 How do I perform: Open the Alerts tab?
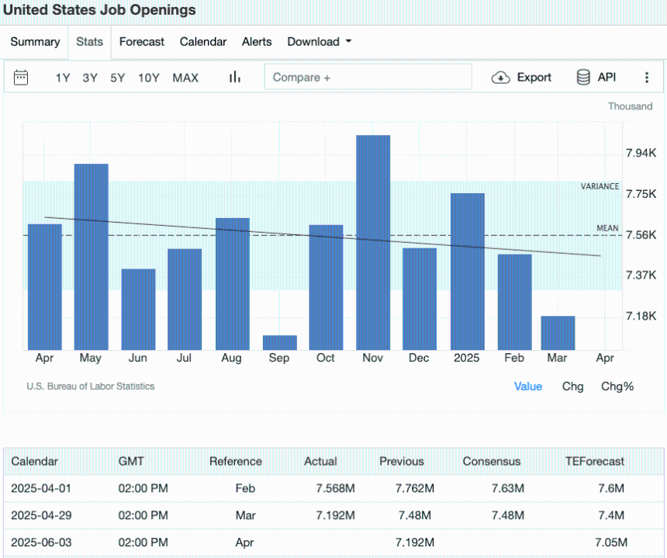coord(257,42)
